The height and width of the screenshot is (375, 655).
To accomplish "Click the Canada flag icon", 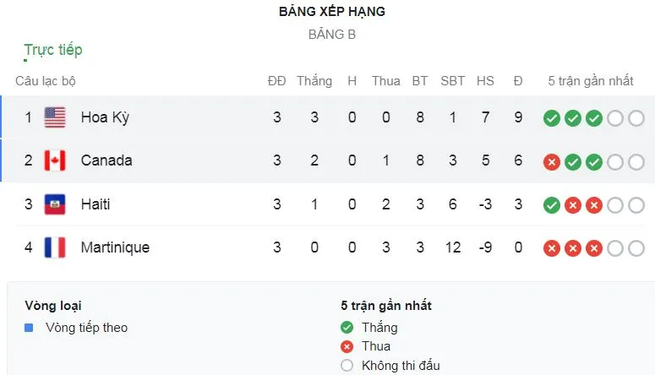I will 55,160.
